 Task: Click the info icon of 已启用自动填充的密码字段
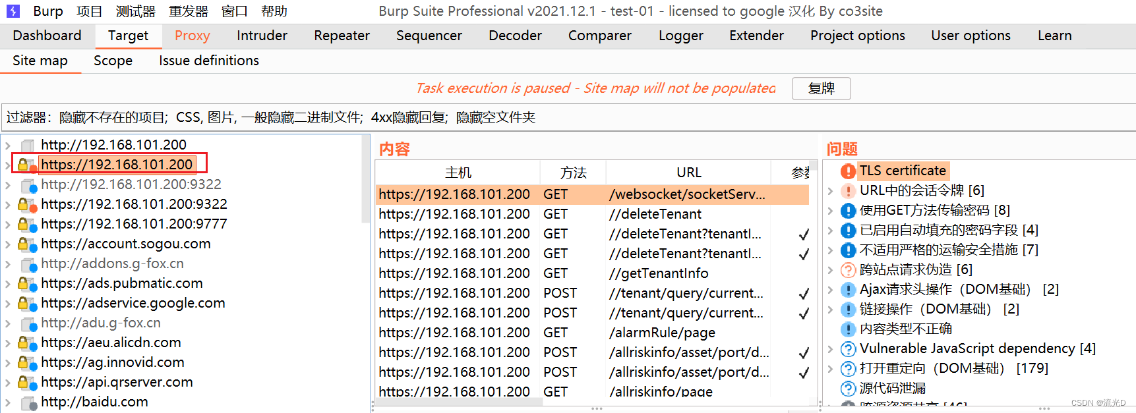click(848, 231)
